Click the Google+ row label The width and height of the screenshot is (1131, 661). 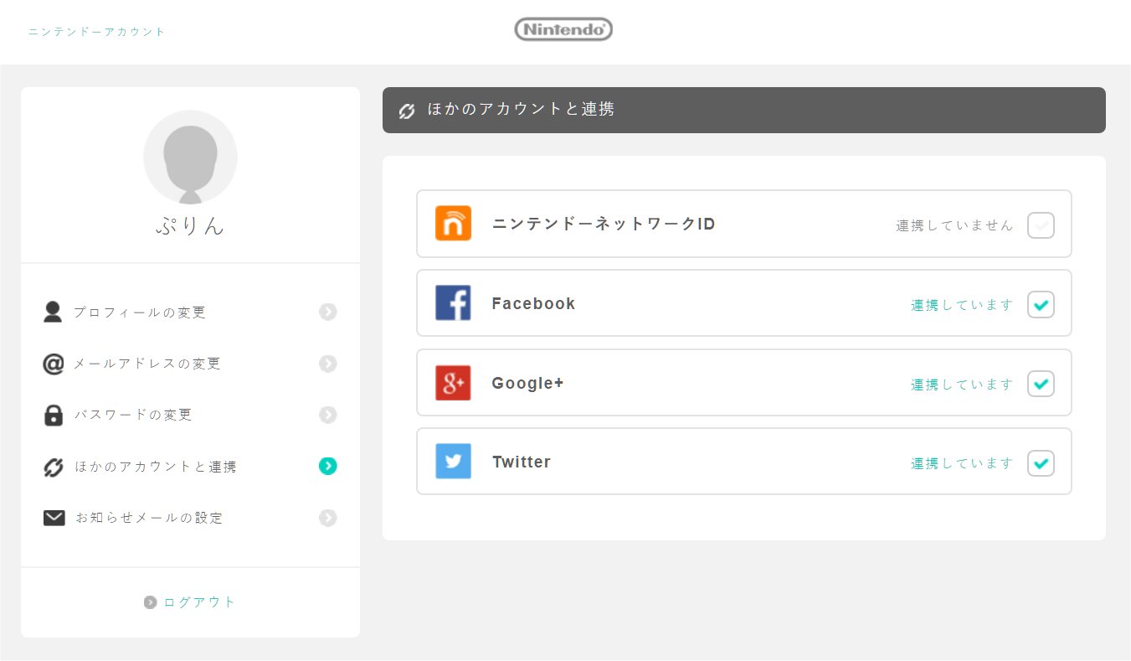coord(527,384)
